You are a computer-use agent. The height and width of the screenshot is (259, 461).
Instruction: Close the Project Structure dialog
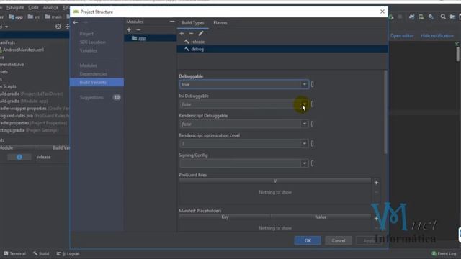coord(382,12)
